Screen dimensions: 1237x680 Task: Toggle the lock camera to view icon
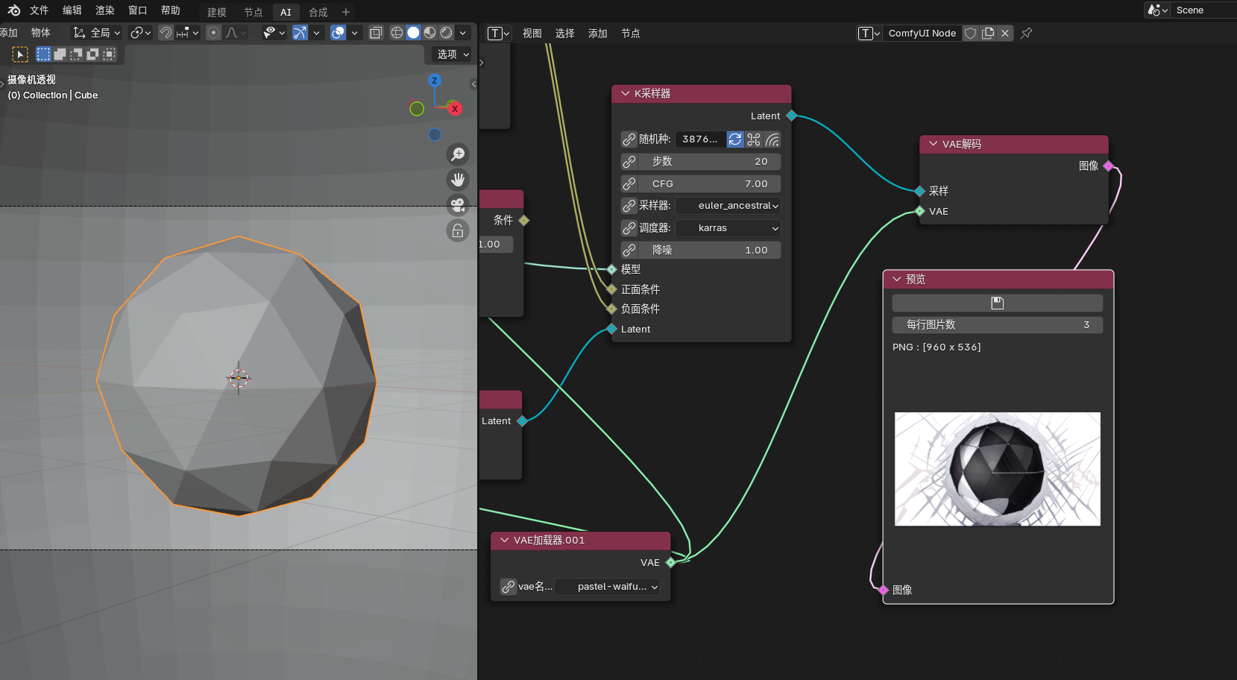pyautogui.click(x=457, y=230)
